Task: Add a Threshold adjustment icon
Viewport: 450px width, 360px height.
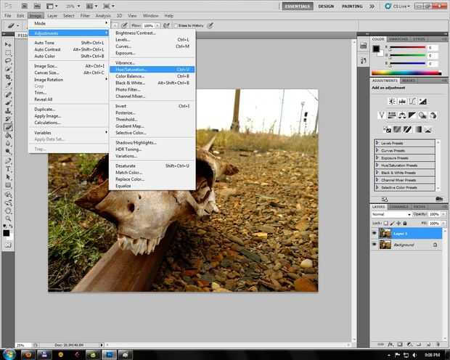Action: point(407,129)
